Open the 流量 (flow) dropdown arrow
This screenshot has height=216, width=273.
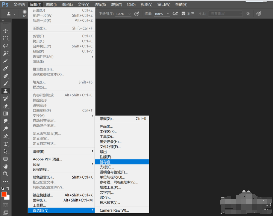(x=168, y=14)
